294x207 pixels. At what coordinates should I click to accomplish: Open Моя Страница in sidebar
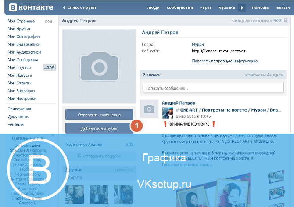click(x=21, y=21)
